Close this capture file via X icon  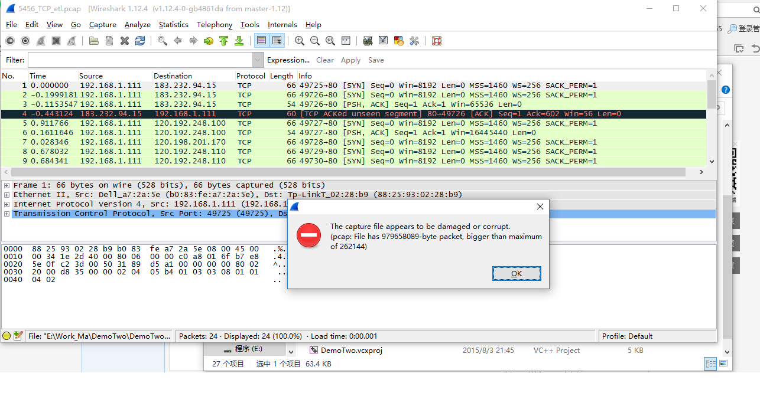[x=125, y=41]
